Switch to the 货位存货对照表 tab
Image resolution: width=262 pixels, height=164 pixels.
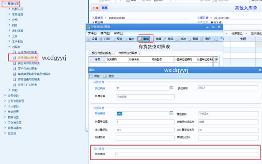tap(100, 53)
